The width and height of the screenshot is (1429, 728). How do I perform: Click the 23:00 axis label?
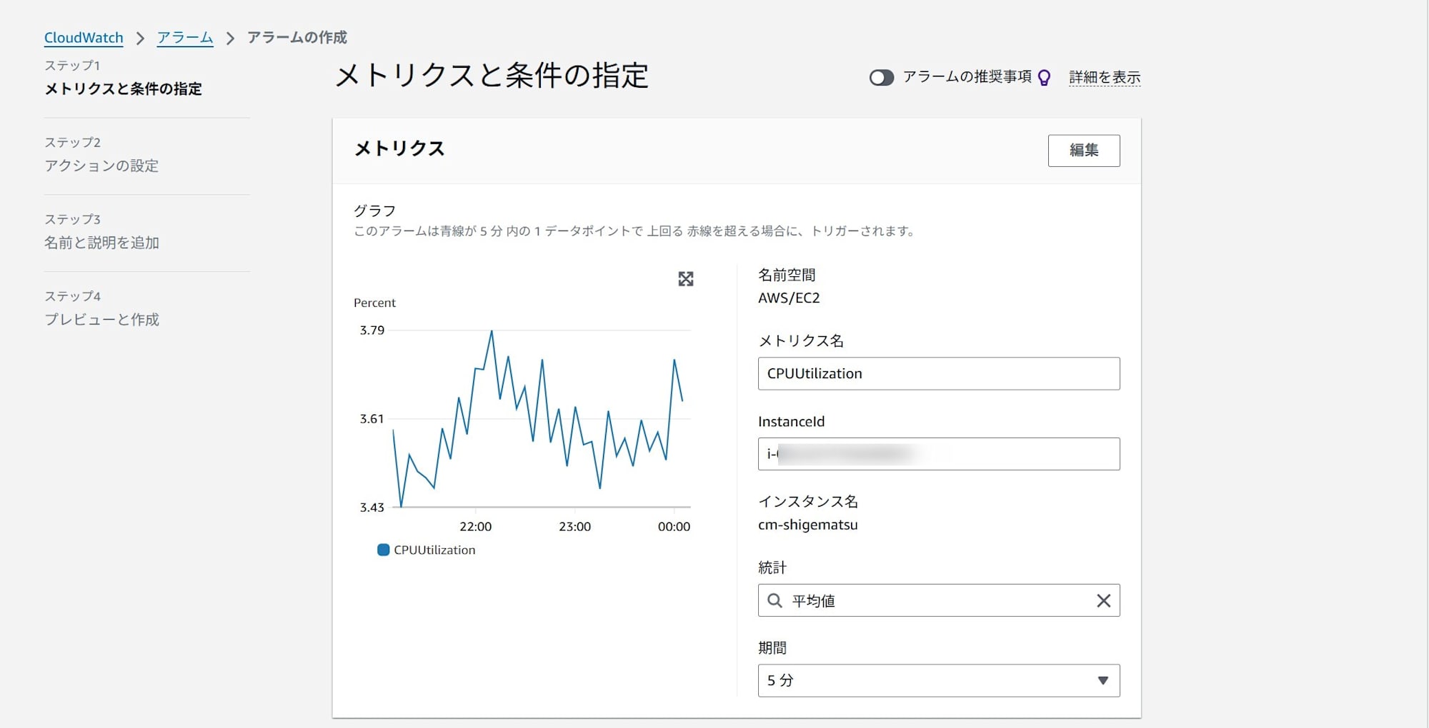click(574, 527)
